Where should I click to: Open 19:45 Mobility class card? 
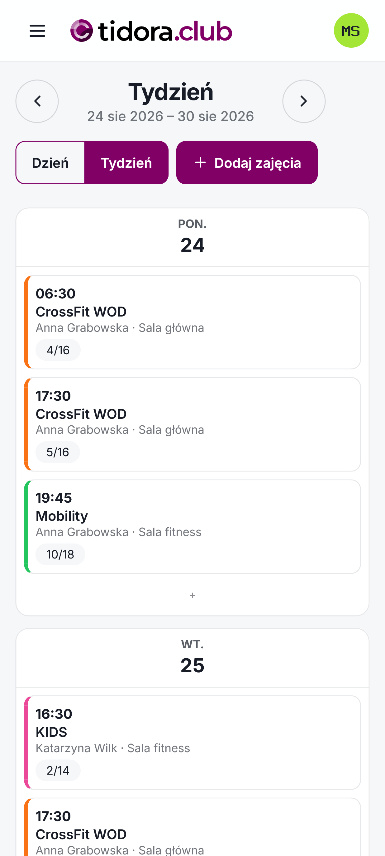[192, 526]
